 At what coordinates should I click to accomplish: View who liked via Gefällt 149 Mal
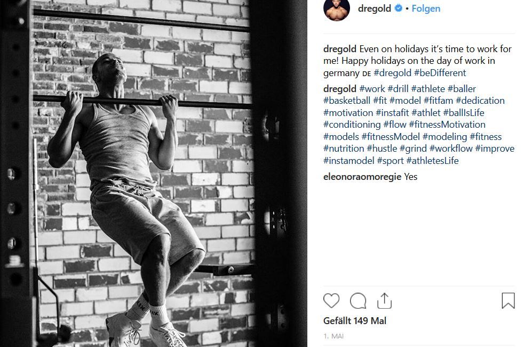point(354,321)
